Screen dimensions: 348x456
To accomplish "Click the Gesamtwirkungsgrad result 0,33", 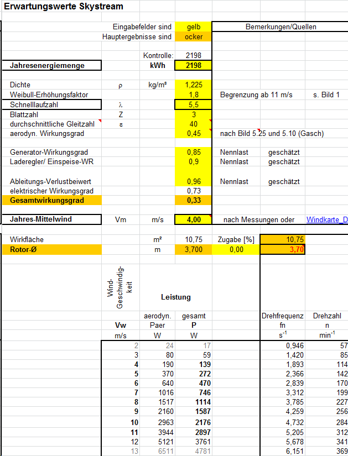I will 193,200.
